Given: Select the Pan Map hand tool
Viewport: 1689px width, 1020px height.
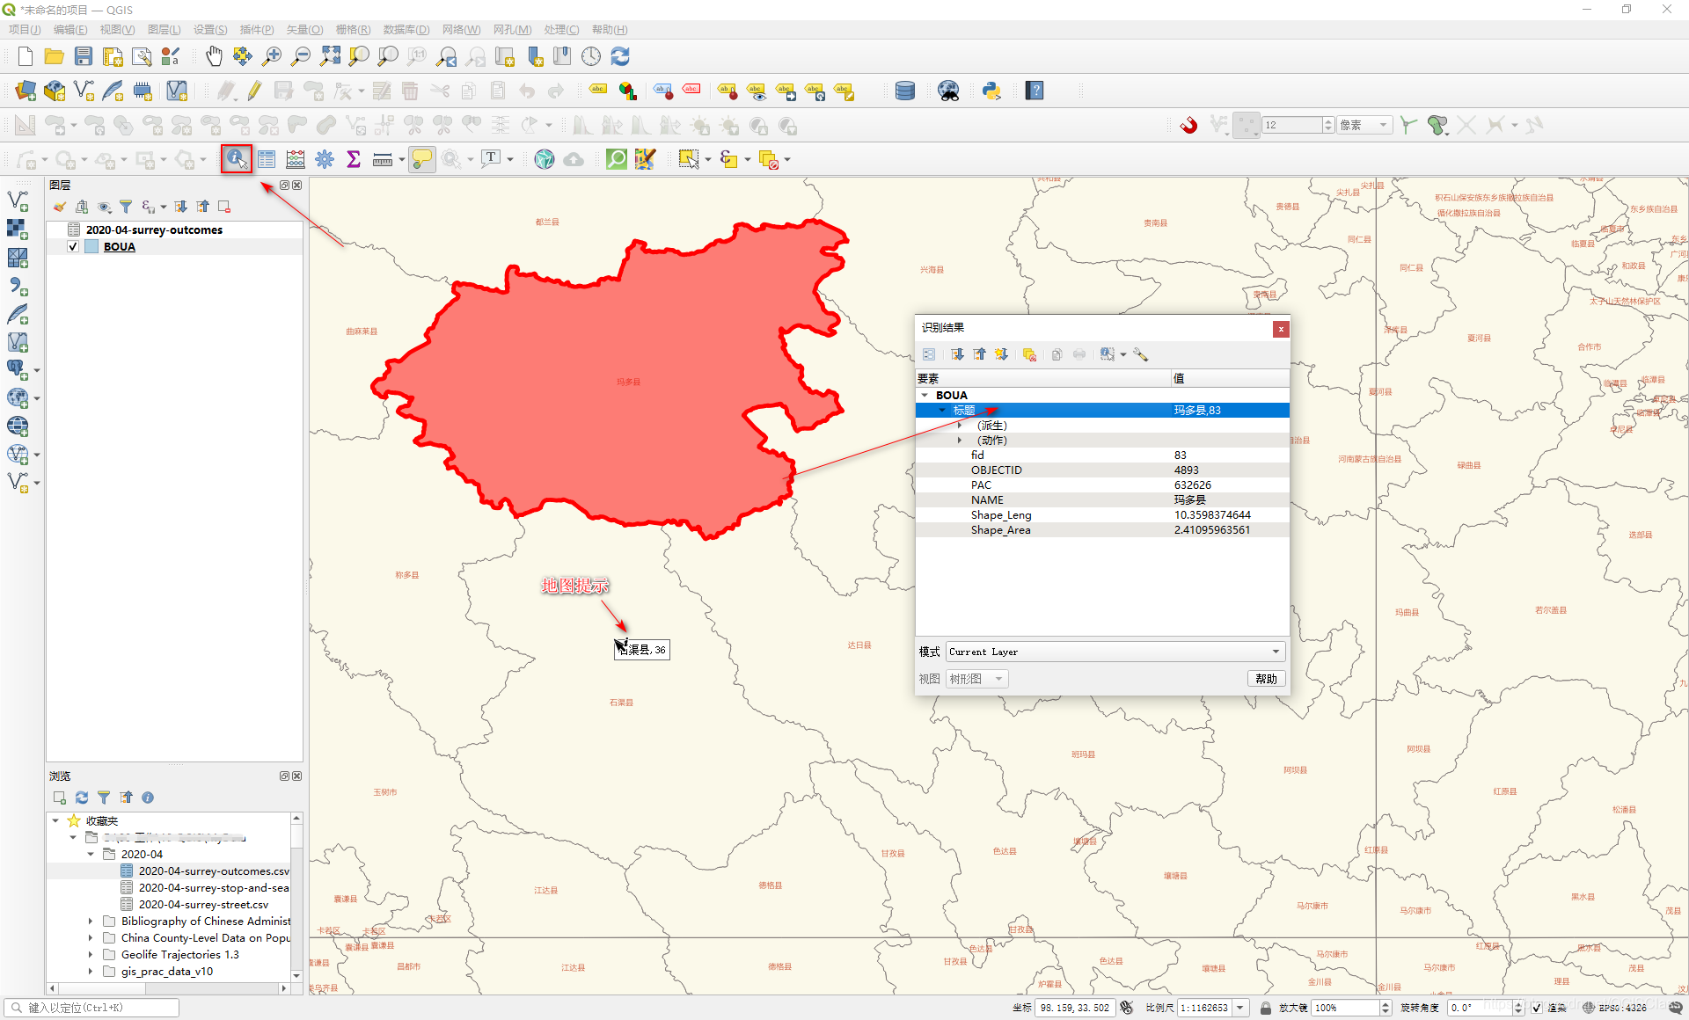Looking at the screenshot, I should [214, 57].
